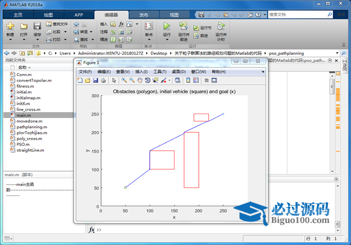Click the Save (保存) floppy disk icon

pyautogui.click(x=37, y=26)
